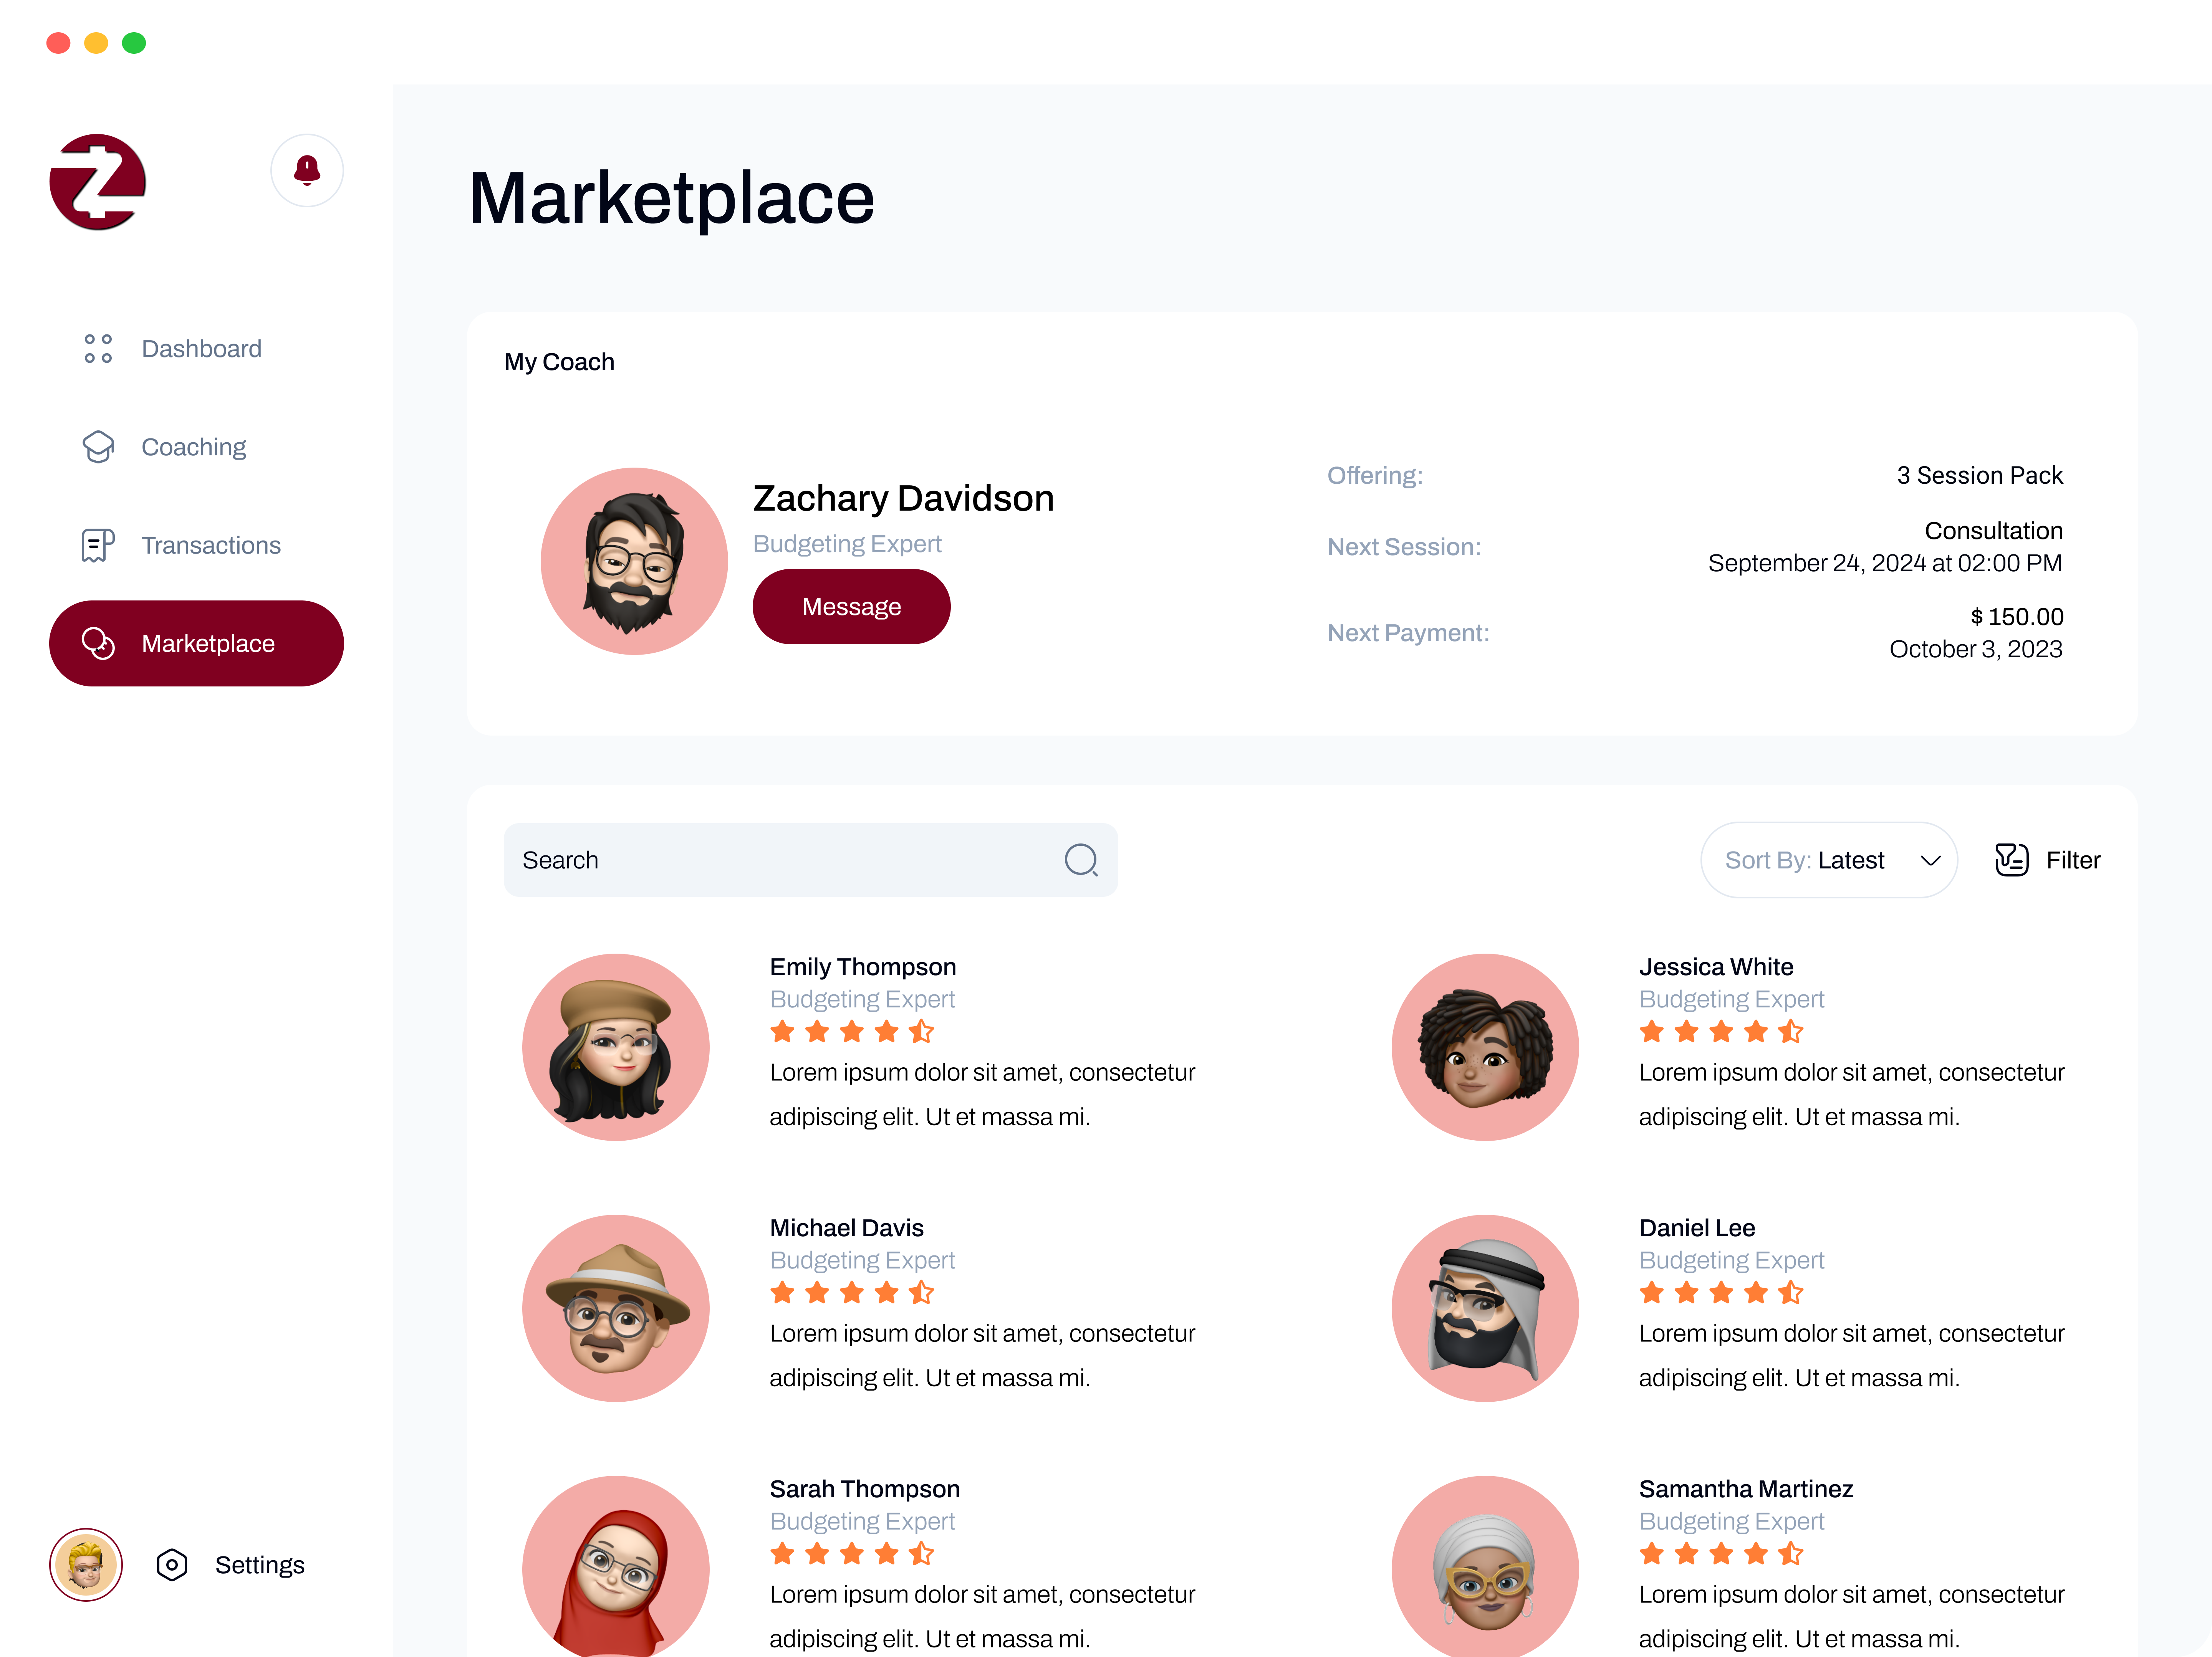Open the user profile avatar in sidebar
This screenshot has height=1657, width=2212.
[86, 1565]
